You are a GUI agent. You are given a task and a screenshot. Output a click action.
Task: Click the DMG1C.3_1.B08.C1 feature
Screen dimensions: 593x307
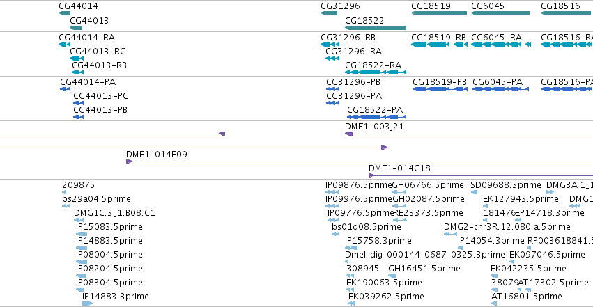pyautogui.click(x=79, y=220)
